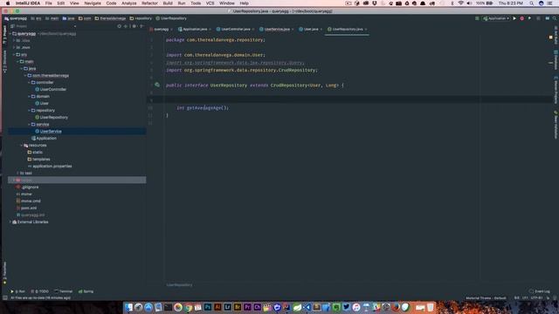The width and height of the screenshot is (559, 314).
Task: Open the Navigate menu
Action: (93, 3)
